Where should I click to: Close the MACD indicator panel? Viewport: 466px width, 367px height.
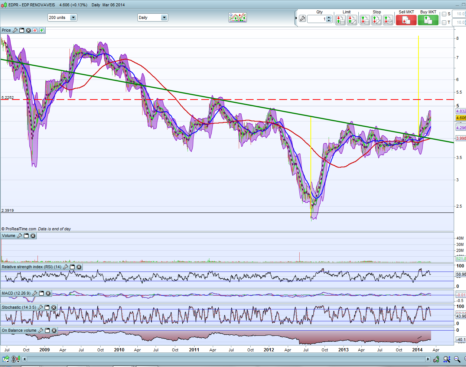[48, 293]
